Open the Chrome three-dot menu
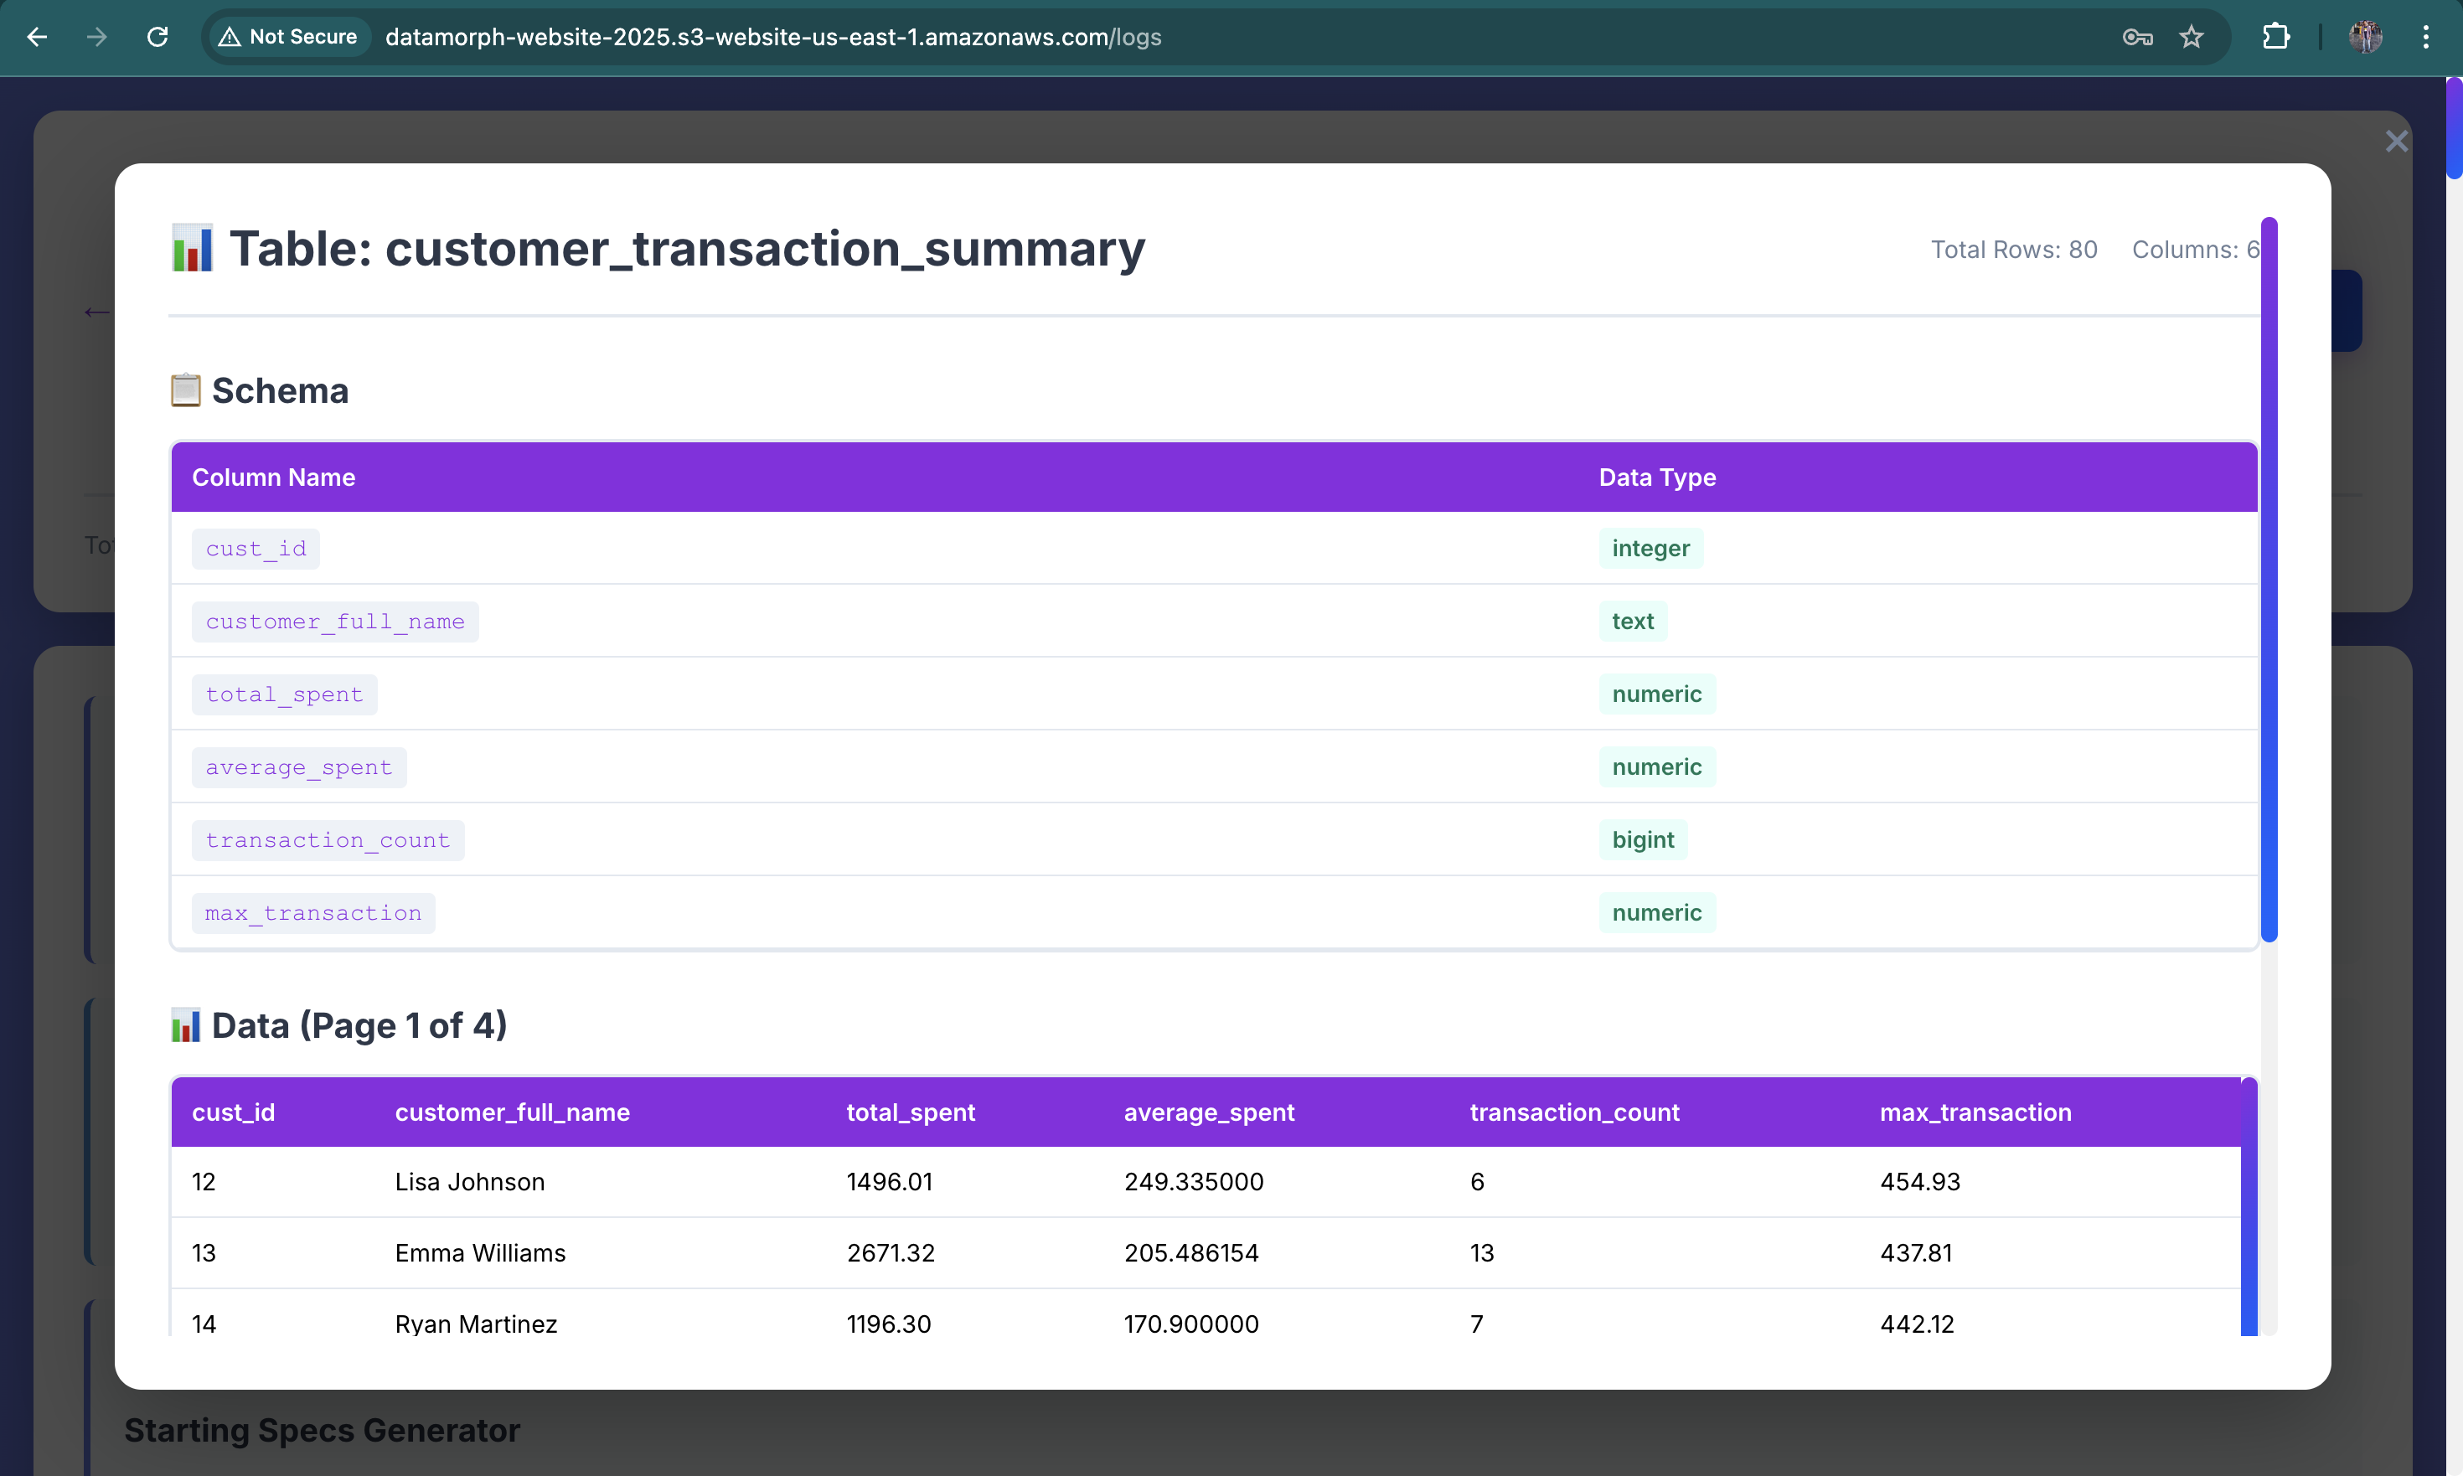Viewport: 2463px width, 1476px height. (2425, 37)
